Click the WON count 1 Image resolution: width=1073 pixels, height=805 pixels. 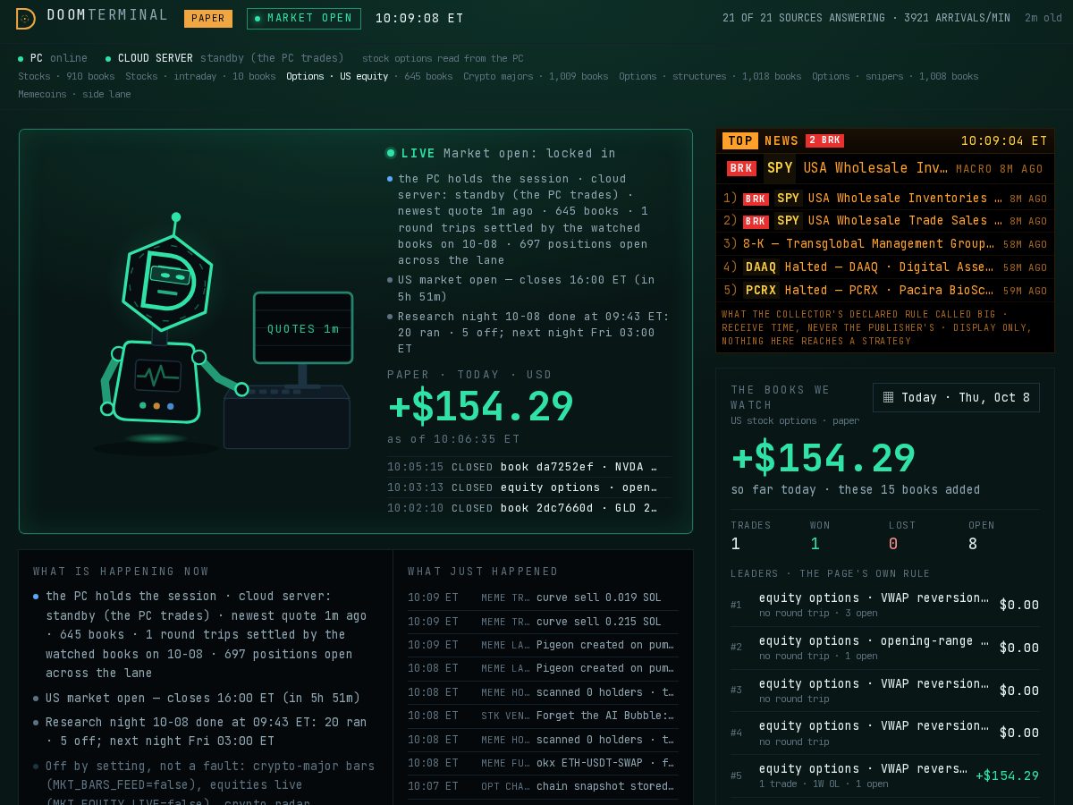[x=815, y=544]
